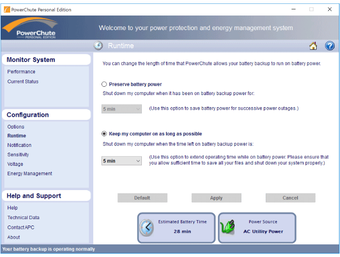The width and height of the screenshot is (340, 257).
Task: Click the Home icon in header bar
Action: click(313, 46)
